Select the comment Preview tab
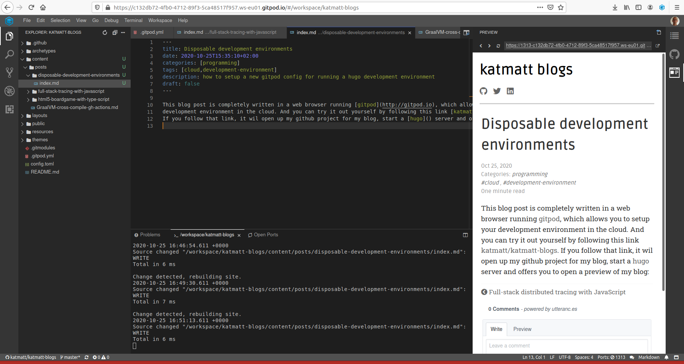This screenshot has height=364, width=684. point(522,329)
